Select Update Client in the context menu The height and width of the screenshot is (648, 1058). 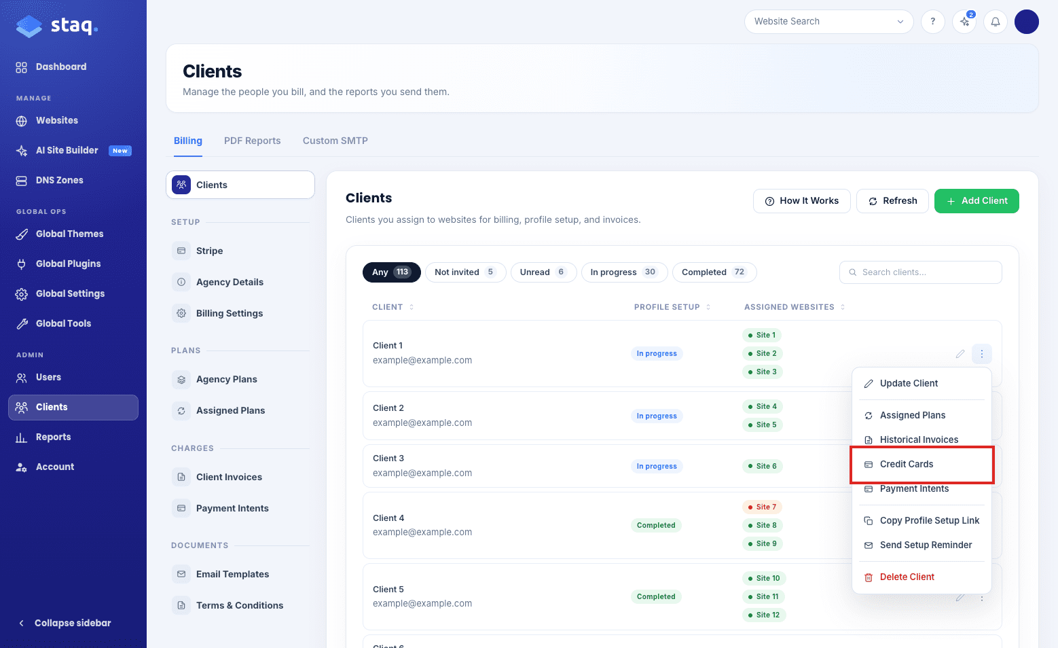pyautogui.click(x=922, y=383)
